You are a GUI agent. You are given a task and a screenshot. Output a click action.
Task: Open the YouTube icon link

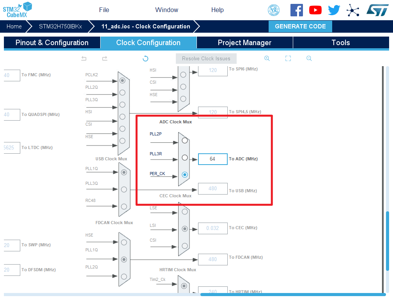[x=315, y=10]
